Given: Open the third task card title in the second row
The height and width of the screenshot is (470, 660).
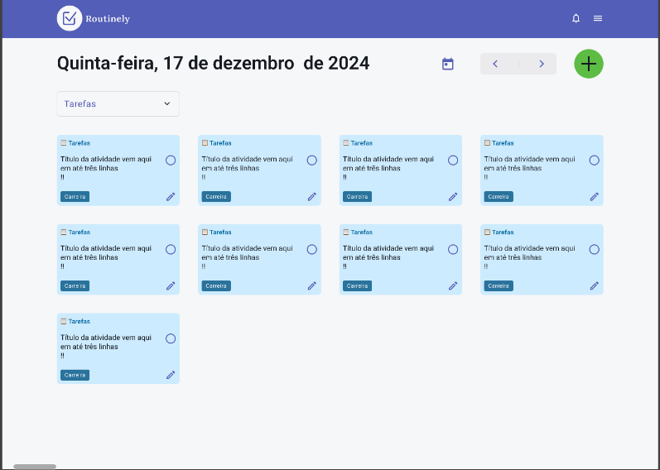Looking at the screenshot, I should click(x=387, y=252).
